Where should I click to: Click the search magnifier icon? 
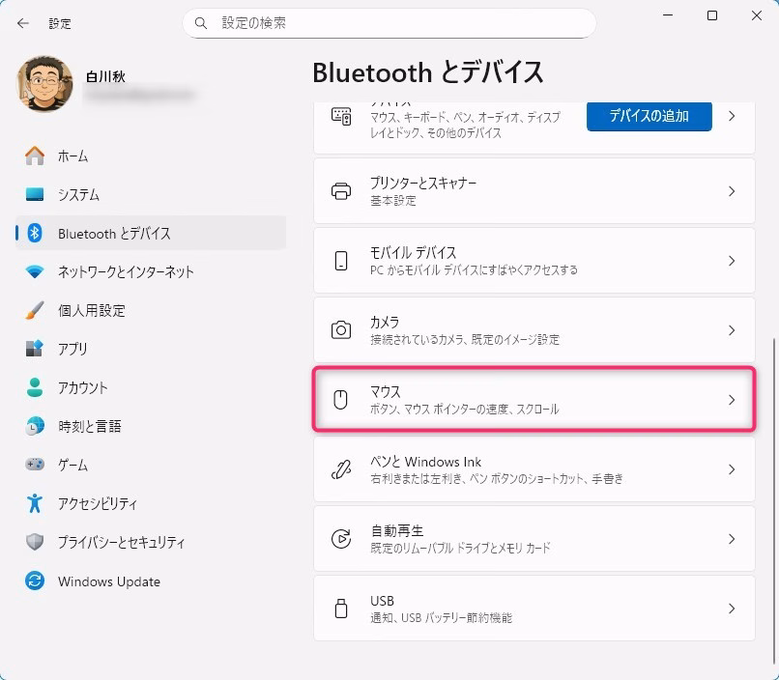point(201,23)
